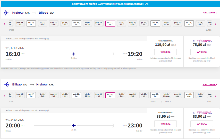
Task: Click the blue discount promo banner at top
Action: (x=110, y=4)
